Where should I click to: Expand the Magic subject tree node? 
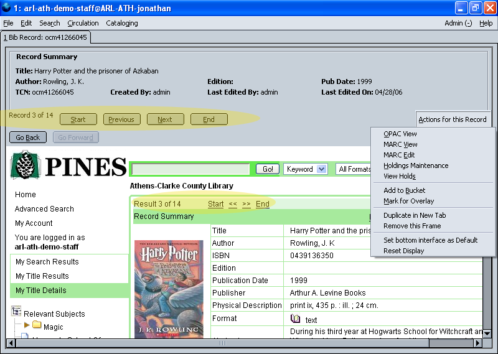pyautogui.click(x=27, y=326)
